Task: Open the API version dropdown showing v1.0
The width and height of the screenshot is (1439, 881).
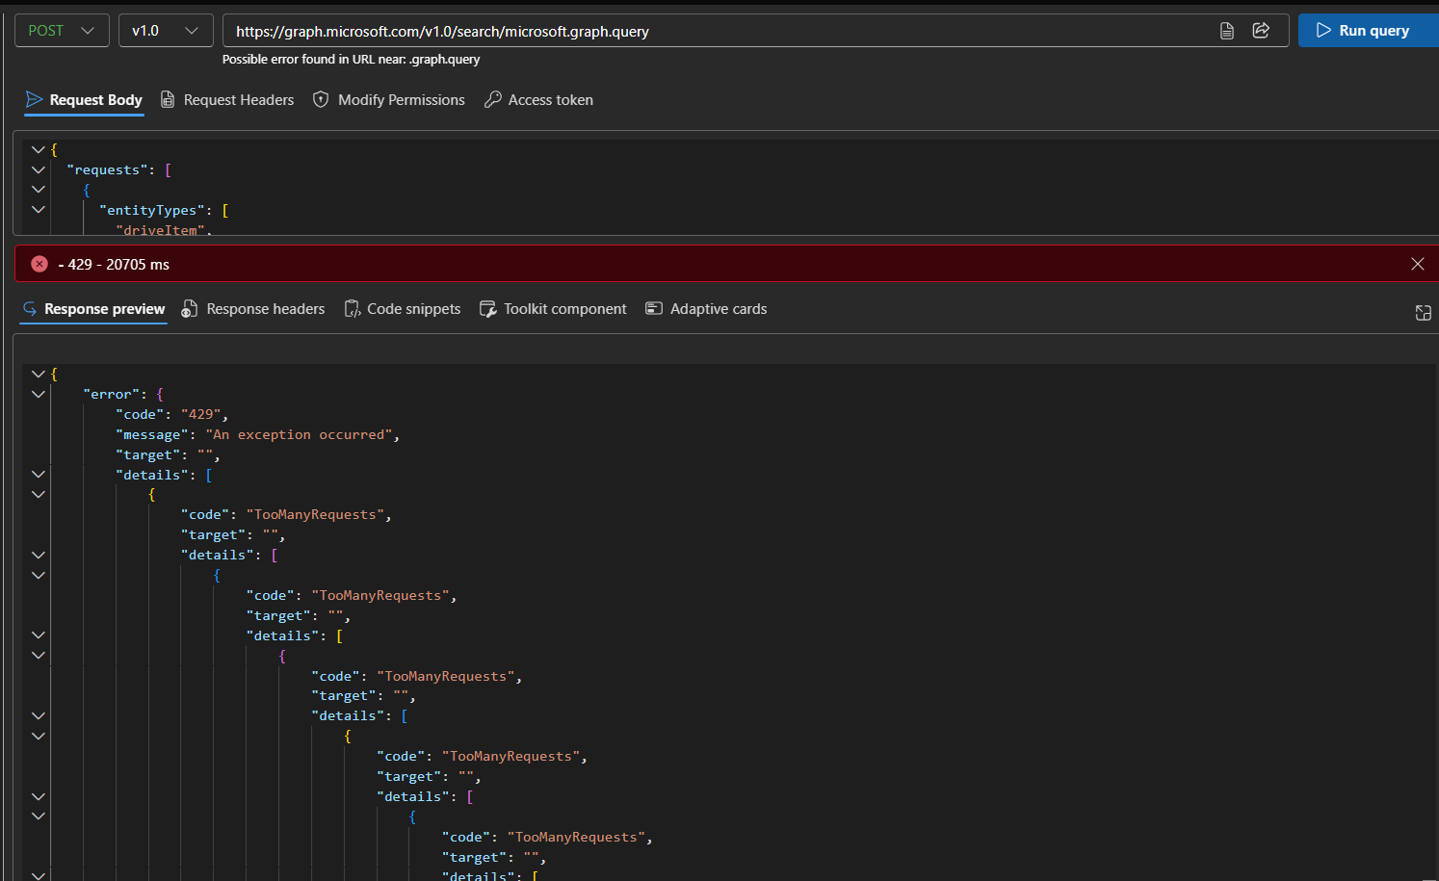Action: tap(165, 30)
